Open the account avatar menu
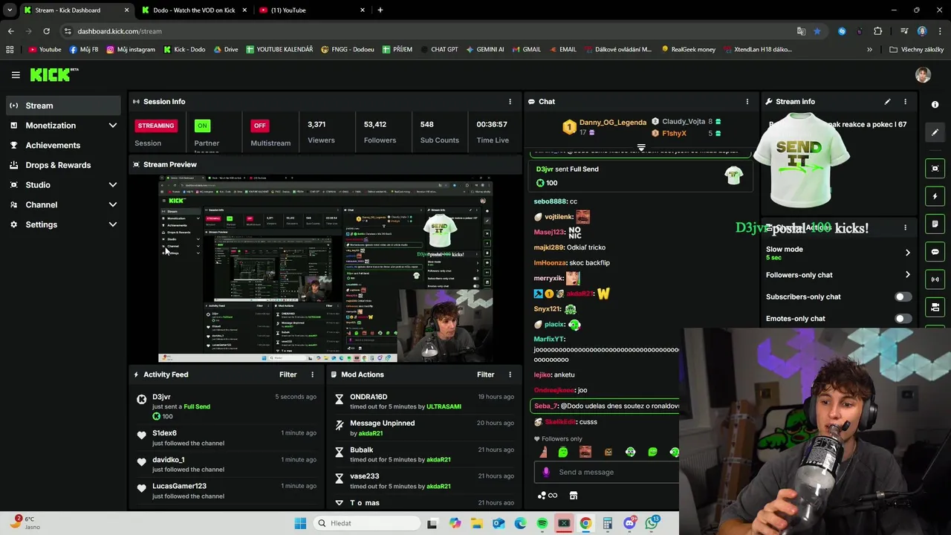The image size is (951, 535). pos(923,74)
